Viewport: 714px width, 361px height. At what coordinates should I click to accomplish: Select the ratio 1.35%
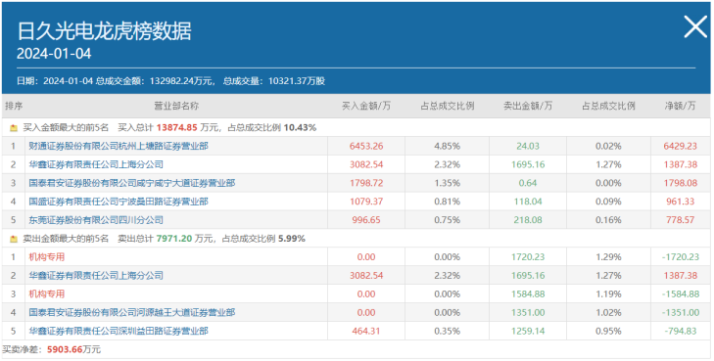tap(448, 183)
